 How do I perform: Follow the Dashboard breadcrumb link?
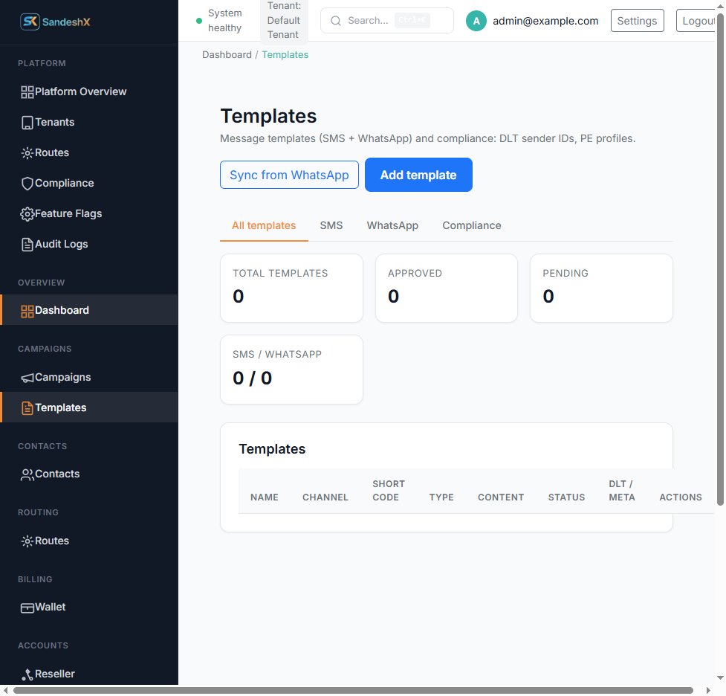(x=227, y=55)
